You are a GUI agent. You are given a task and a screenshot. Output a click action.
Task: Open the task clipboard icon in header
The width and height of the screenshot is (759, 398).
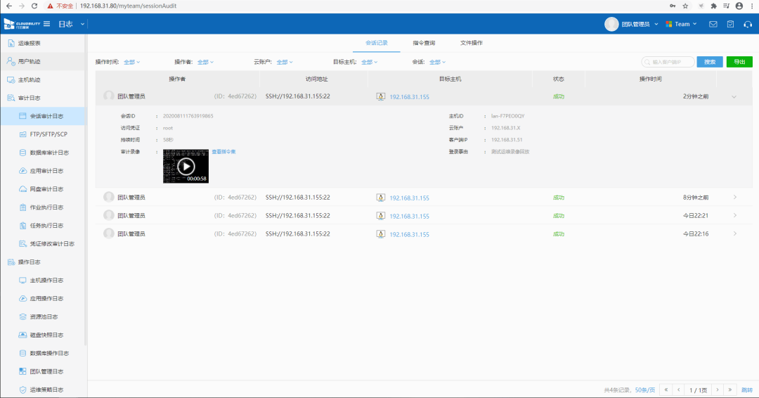(730, 24)
